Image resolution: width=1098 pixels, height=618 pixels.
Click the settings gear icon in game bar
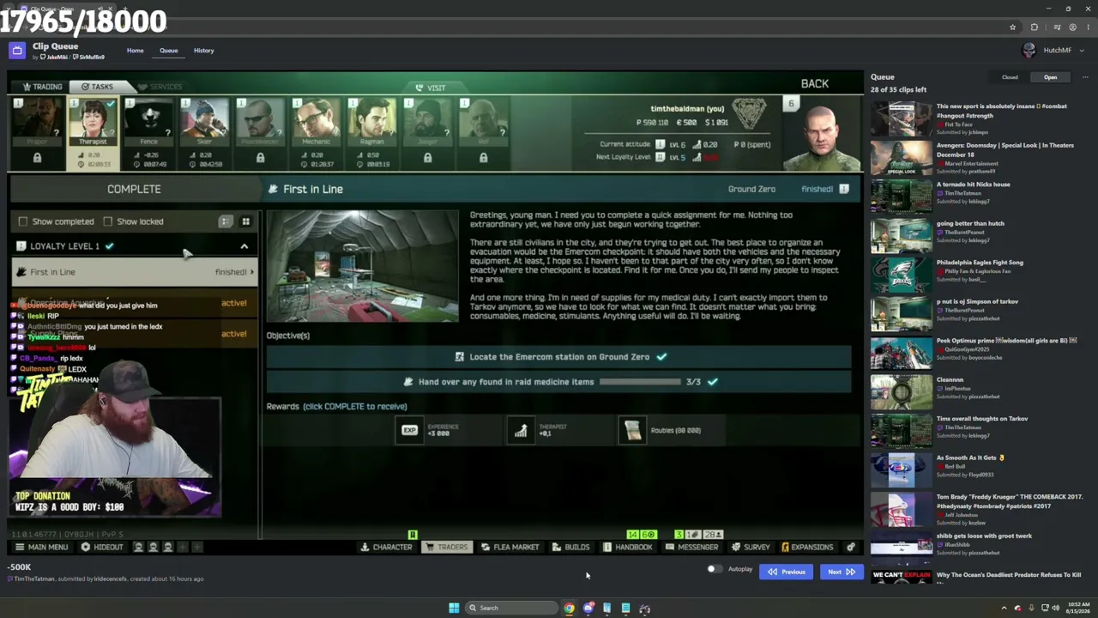pos(851,547)
